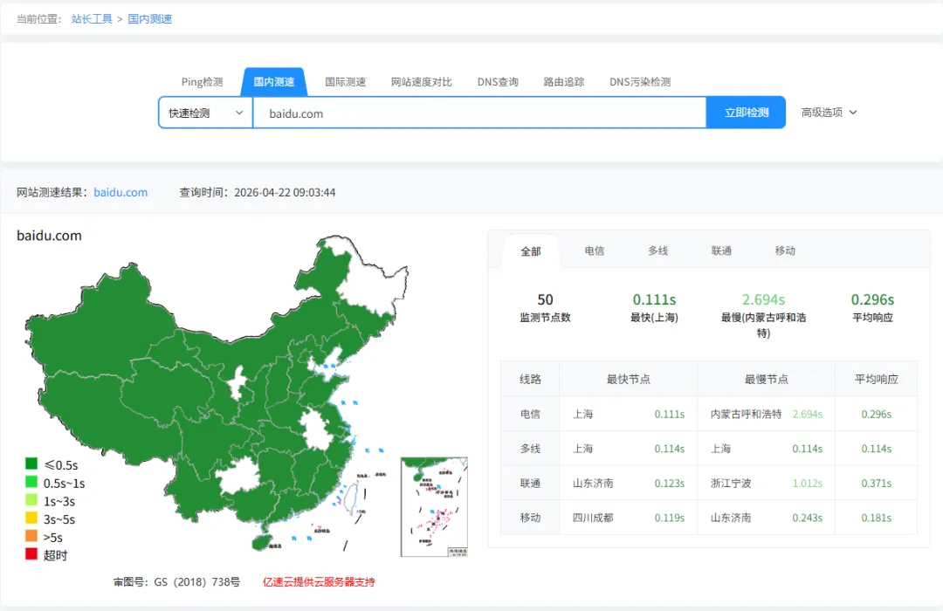Select the 电信 row label in table

[530, 415]
